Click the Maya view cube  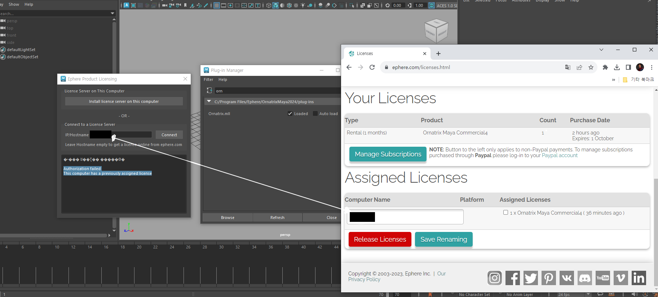tap(436, 31)
